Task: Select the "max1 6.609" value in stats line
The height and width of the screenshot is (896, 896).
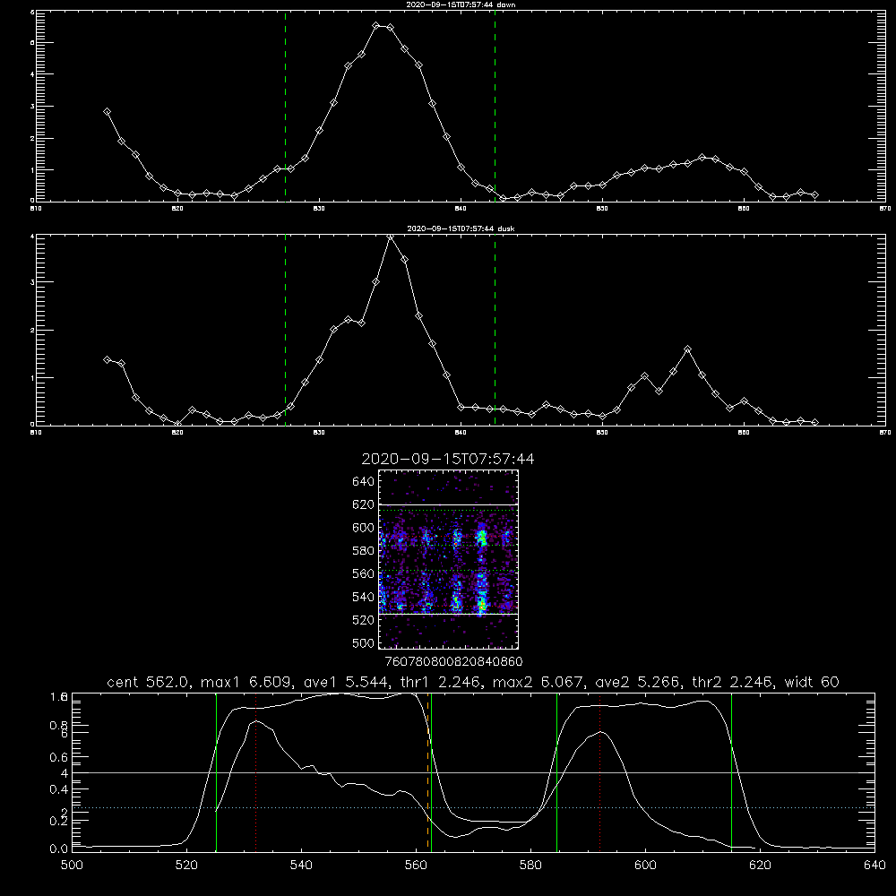Action: click(247, 682)
